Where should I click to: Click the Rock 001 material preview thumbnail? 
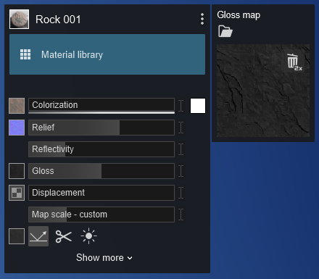pos(19,20)
